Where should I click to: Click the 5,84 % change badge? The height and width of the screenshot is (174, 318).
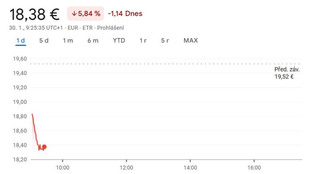pos(86,14)
